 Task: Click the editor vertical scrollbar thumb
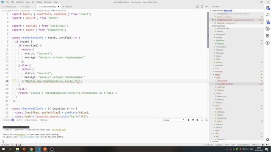(x=208, y=30)
